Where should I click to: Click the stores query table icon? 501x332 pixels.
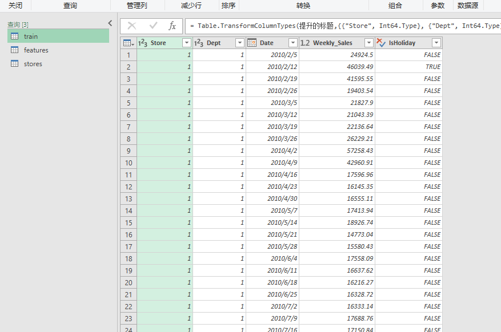(14, 63)
